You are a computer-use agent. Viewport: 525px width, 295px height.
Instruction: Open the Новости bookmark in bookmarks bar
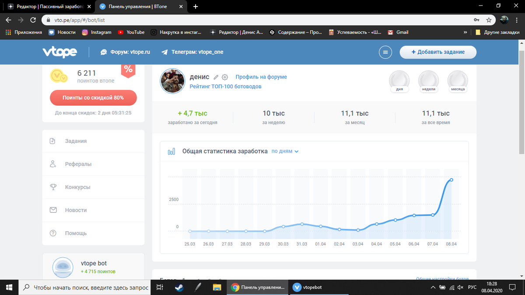coord(62,32)
